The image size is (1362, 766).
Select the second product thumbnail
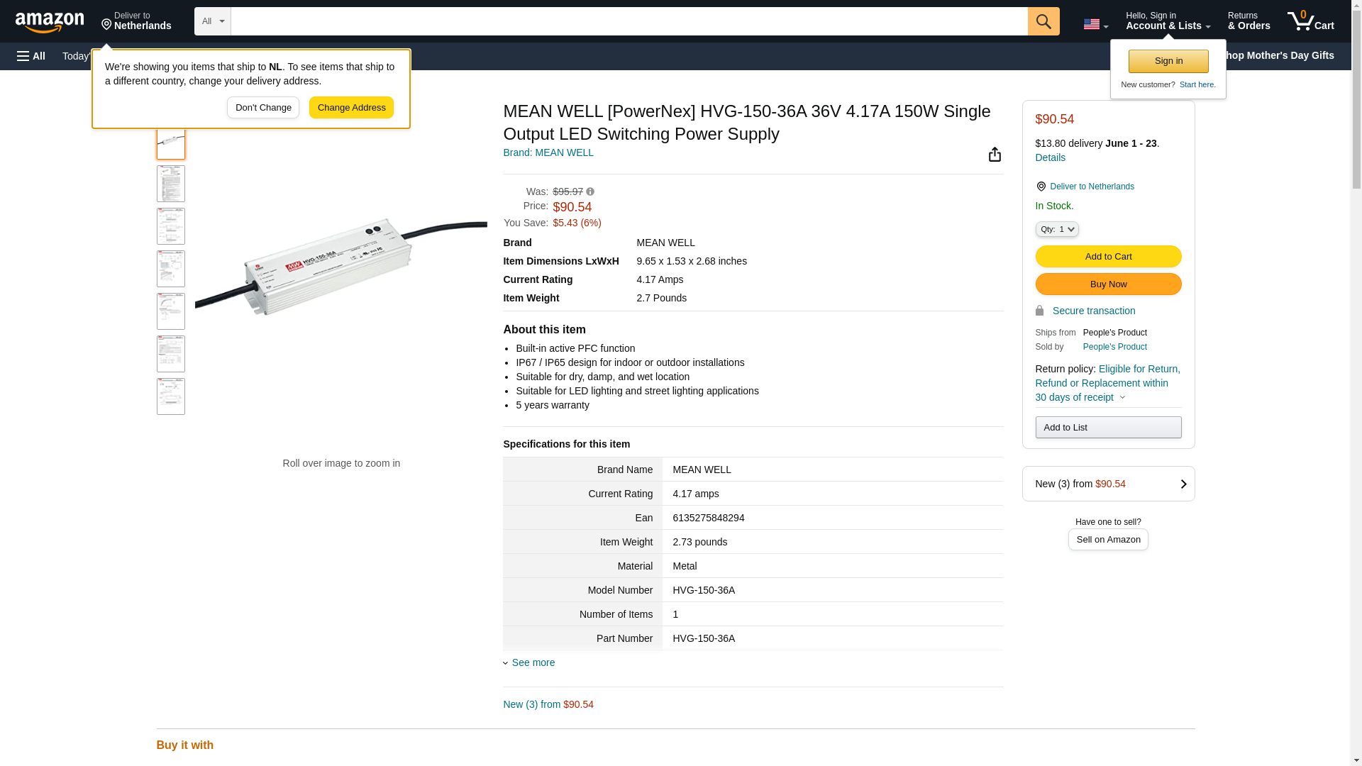[x=171, y=184]
